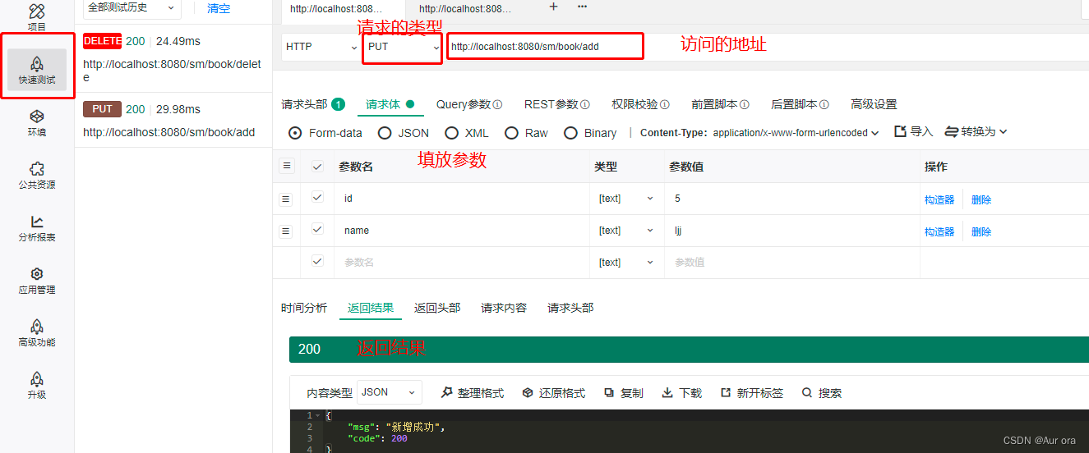
Task: Open the 全部测试历史 dropdown
Action: [x=132, y=7]
